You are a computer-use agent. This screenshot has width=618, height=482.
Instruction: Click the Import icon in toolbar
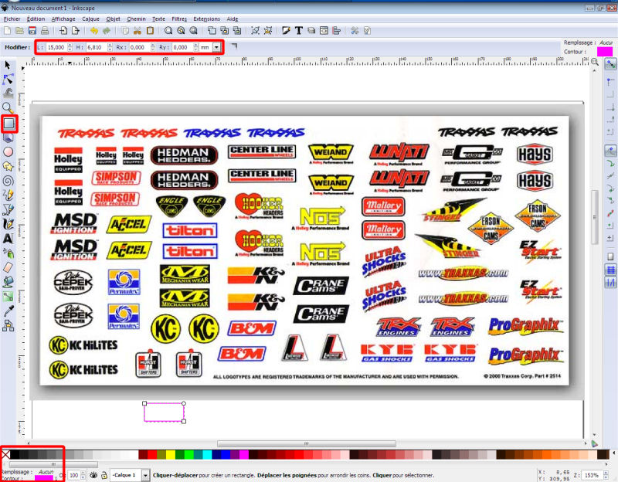[63, 30]
